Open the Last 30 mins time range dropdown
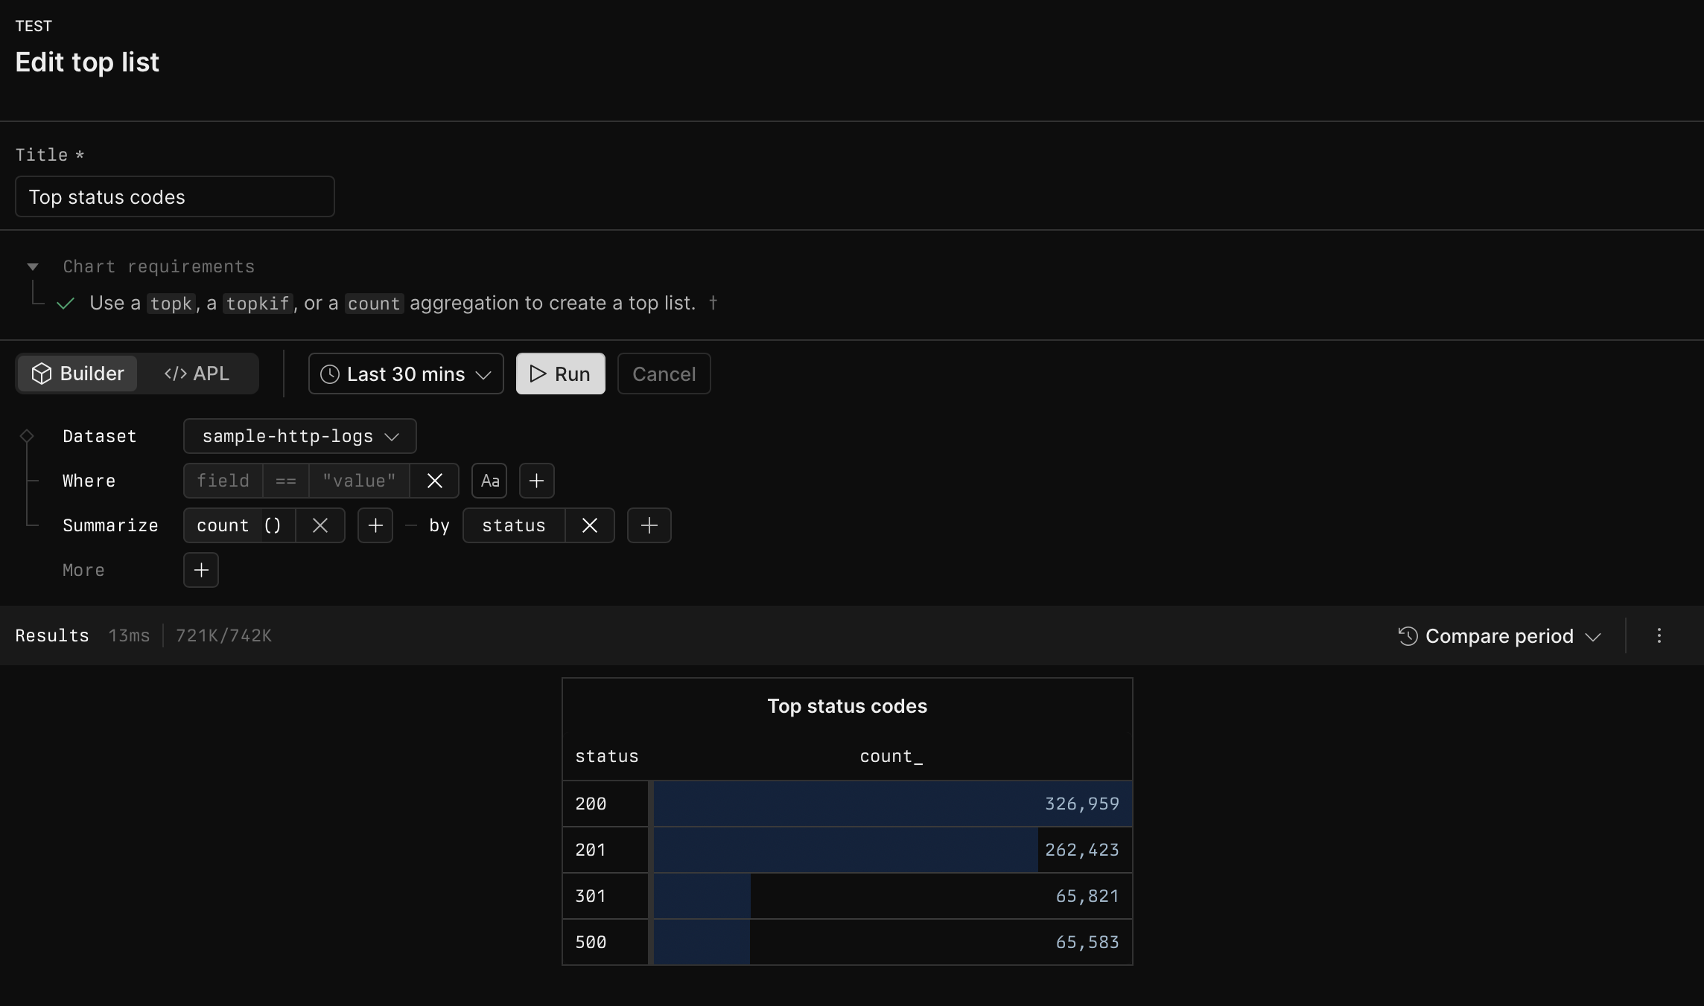This screenshot has height=1006, width=1704. (x=405, y=374)
